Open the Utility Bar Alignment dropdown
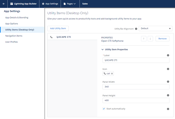Screen dimensions: 175x119 tap(156, 29)
